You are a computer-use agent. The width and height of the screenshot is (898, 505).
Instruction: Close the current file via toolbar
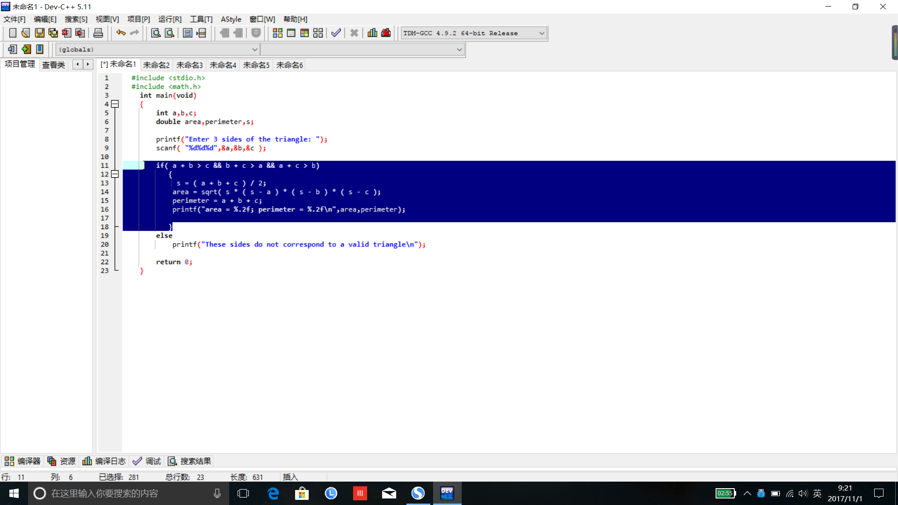[x=67, y=33]
